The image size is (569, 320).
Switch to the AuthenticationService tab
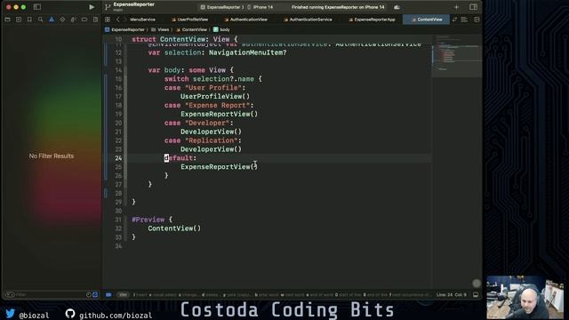308,20
